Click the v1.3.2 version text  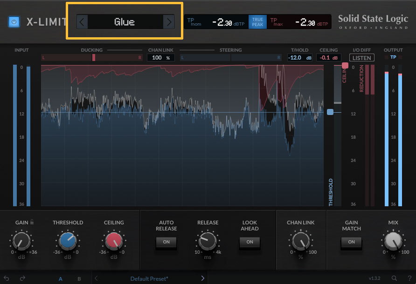[374, 278]
